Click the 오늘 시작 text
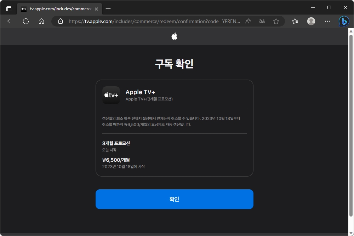Viewport: 354px width, 236px height. [109, 150]
